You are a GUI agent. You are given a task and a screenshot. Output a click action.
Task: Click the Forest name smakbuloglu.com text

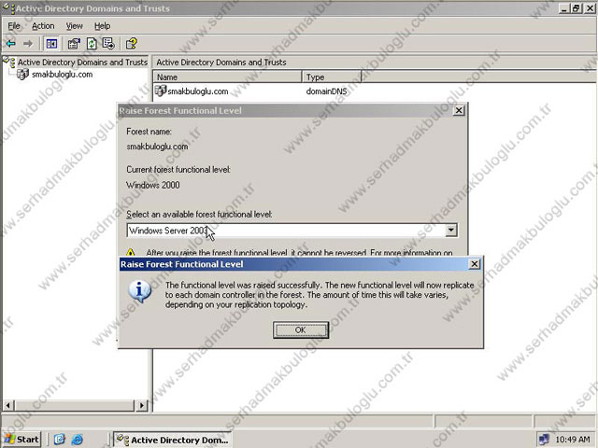157,147
